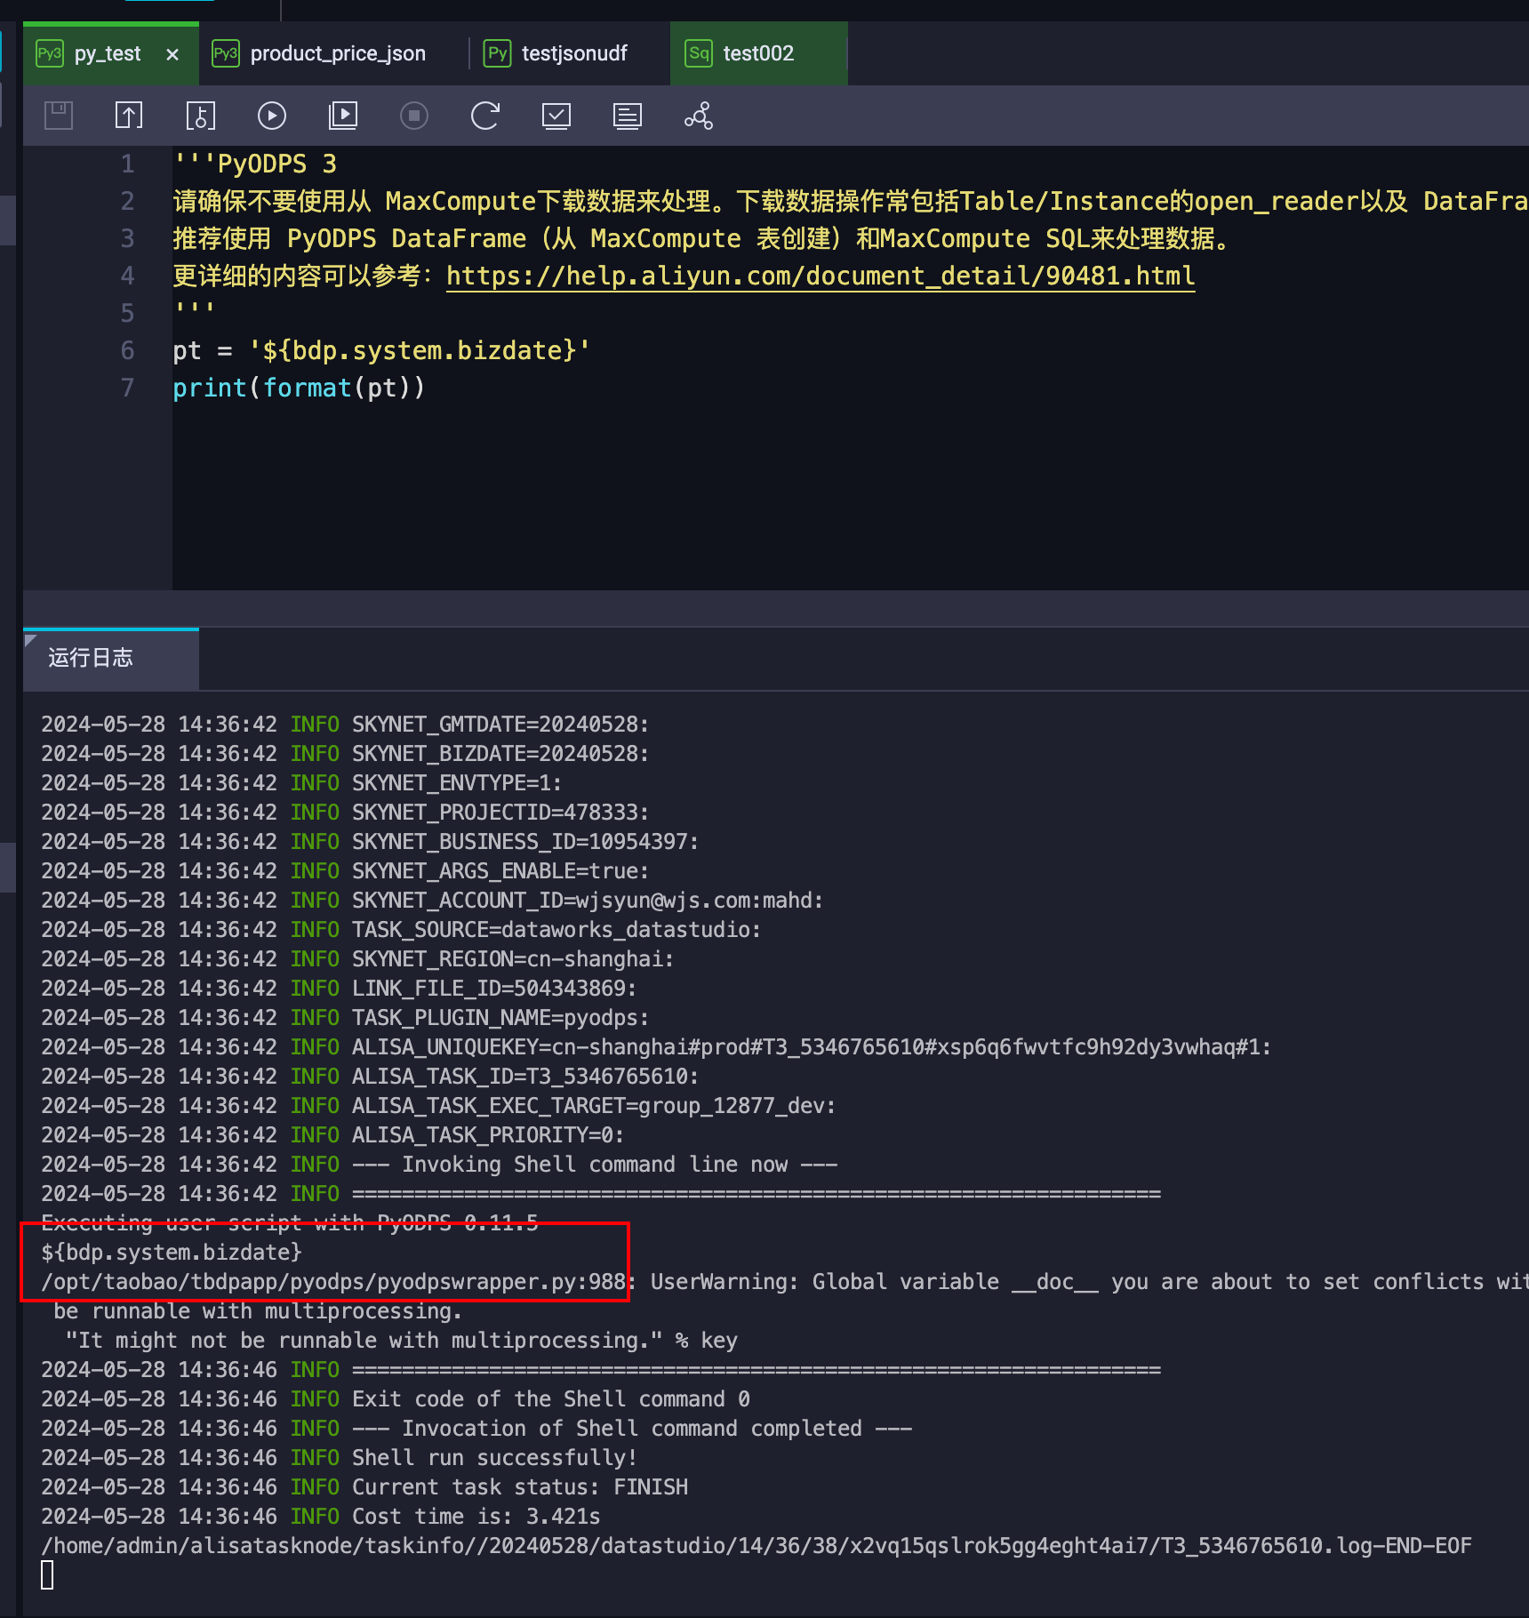
Task: Click the Submit (upload arrow) toolbar icon
Action: [129, 116]
